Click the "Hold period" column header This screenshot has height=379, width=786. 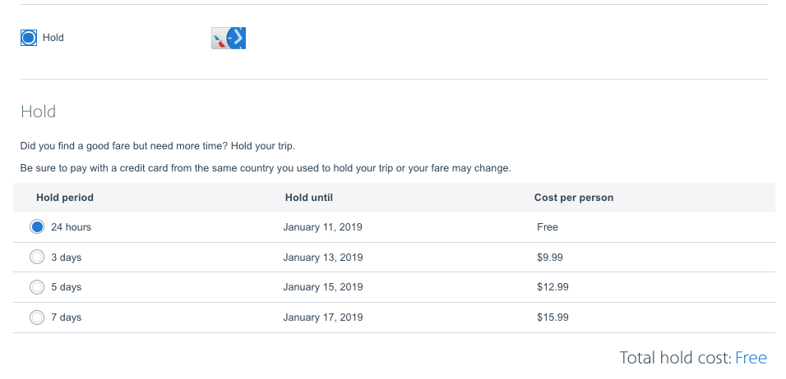[65, 198]
